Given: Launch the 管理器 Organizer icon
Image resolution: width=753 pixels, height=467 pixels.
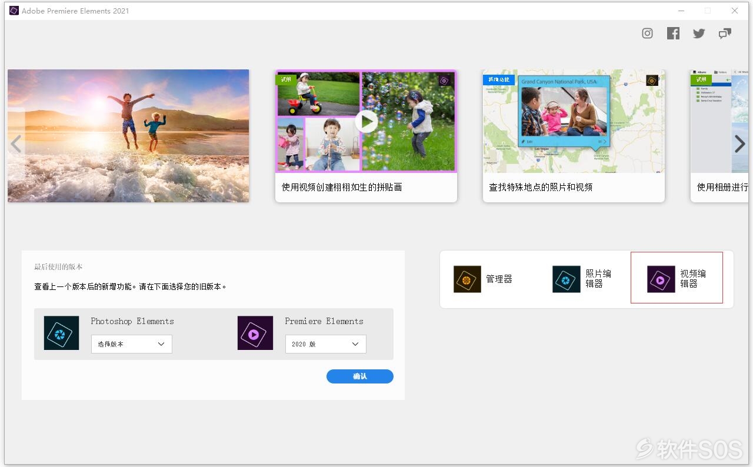Looking at the screenshot, I should [x=467, y=279].
